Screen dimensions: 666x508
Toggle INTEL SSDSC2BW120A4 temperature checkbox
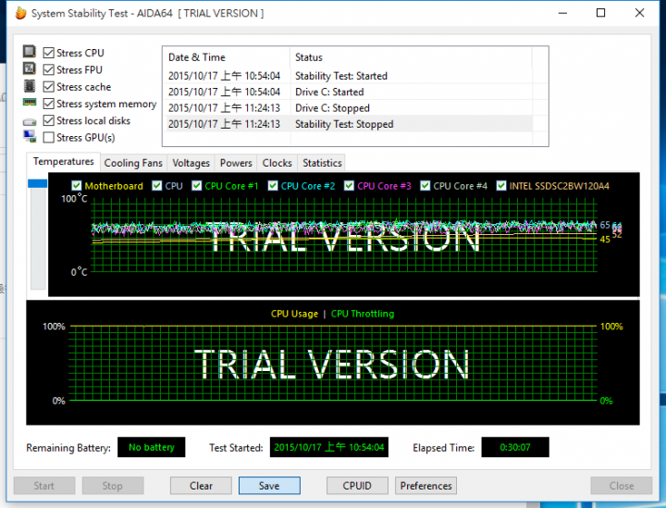pos(501,186)
